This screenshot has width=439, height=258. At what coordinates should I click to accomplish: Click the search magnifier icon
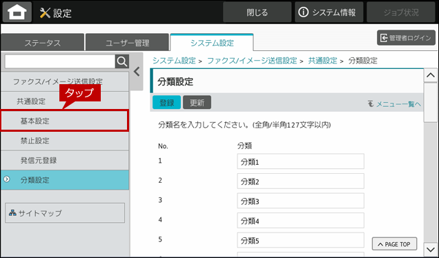(122, 61)
